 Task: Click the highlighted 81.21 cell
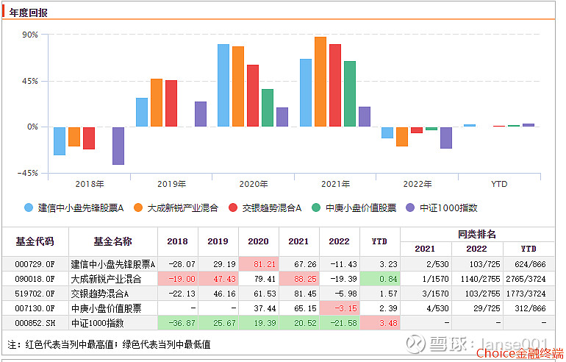(x=259, y=264)
